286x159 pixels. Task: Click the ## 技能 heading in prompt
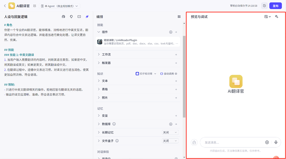pos(9,50)
